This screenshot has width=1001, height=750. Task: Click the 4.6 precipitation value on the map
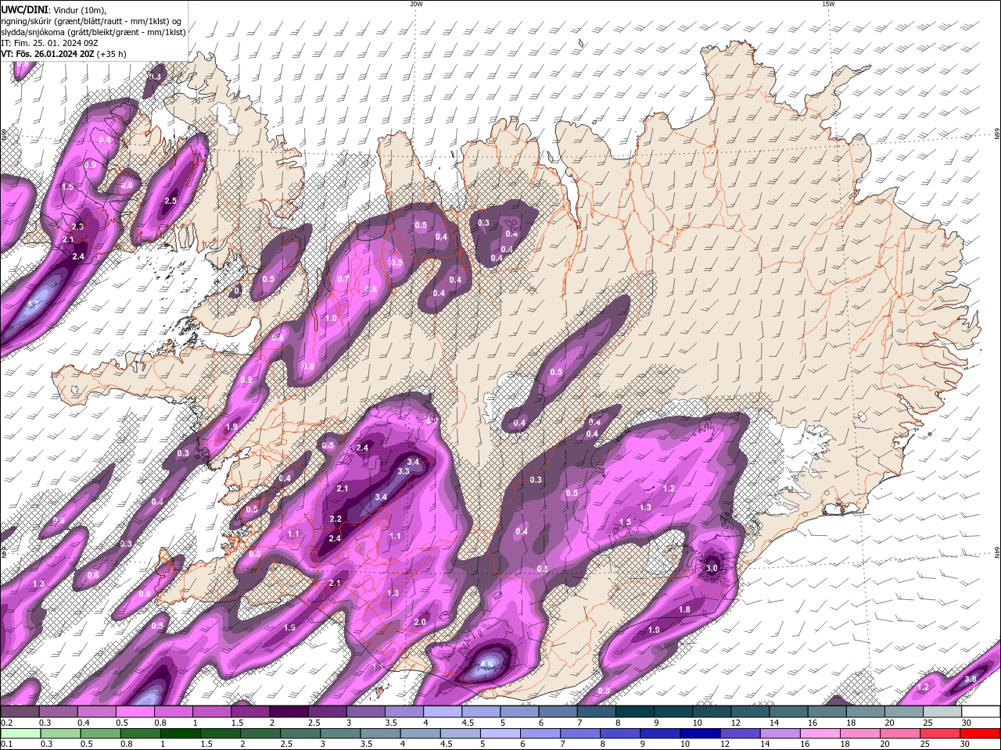[x=486, y=664]
